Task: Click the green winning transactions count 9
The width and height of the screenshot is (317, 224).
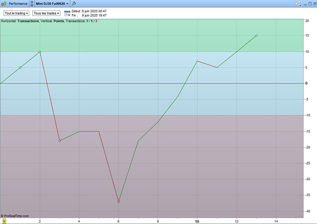Action: [87, 21]
